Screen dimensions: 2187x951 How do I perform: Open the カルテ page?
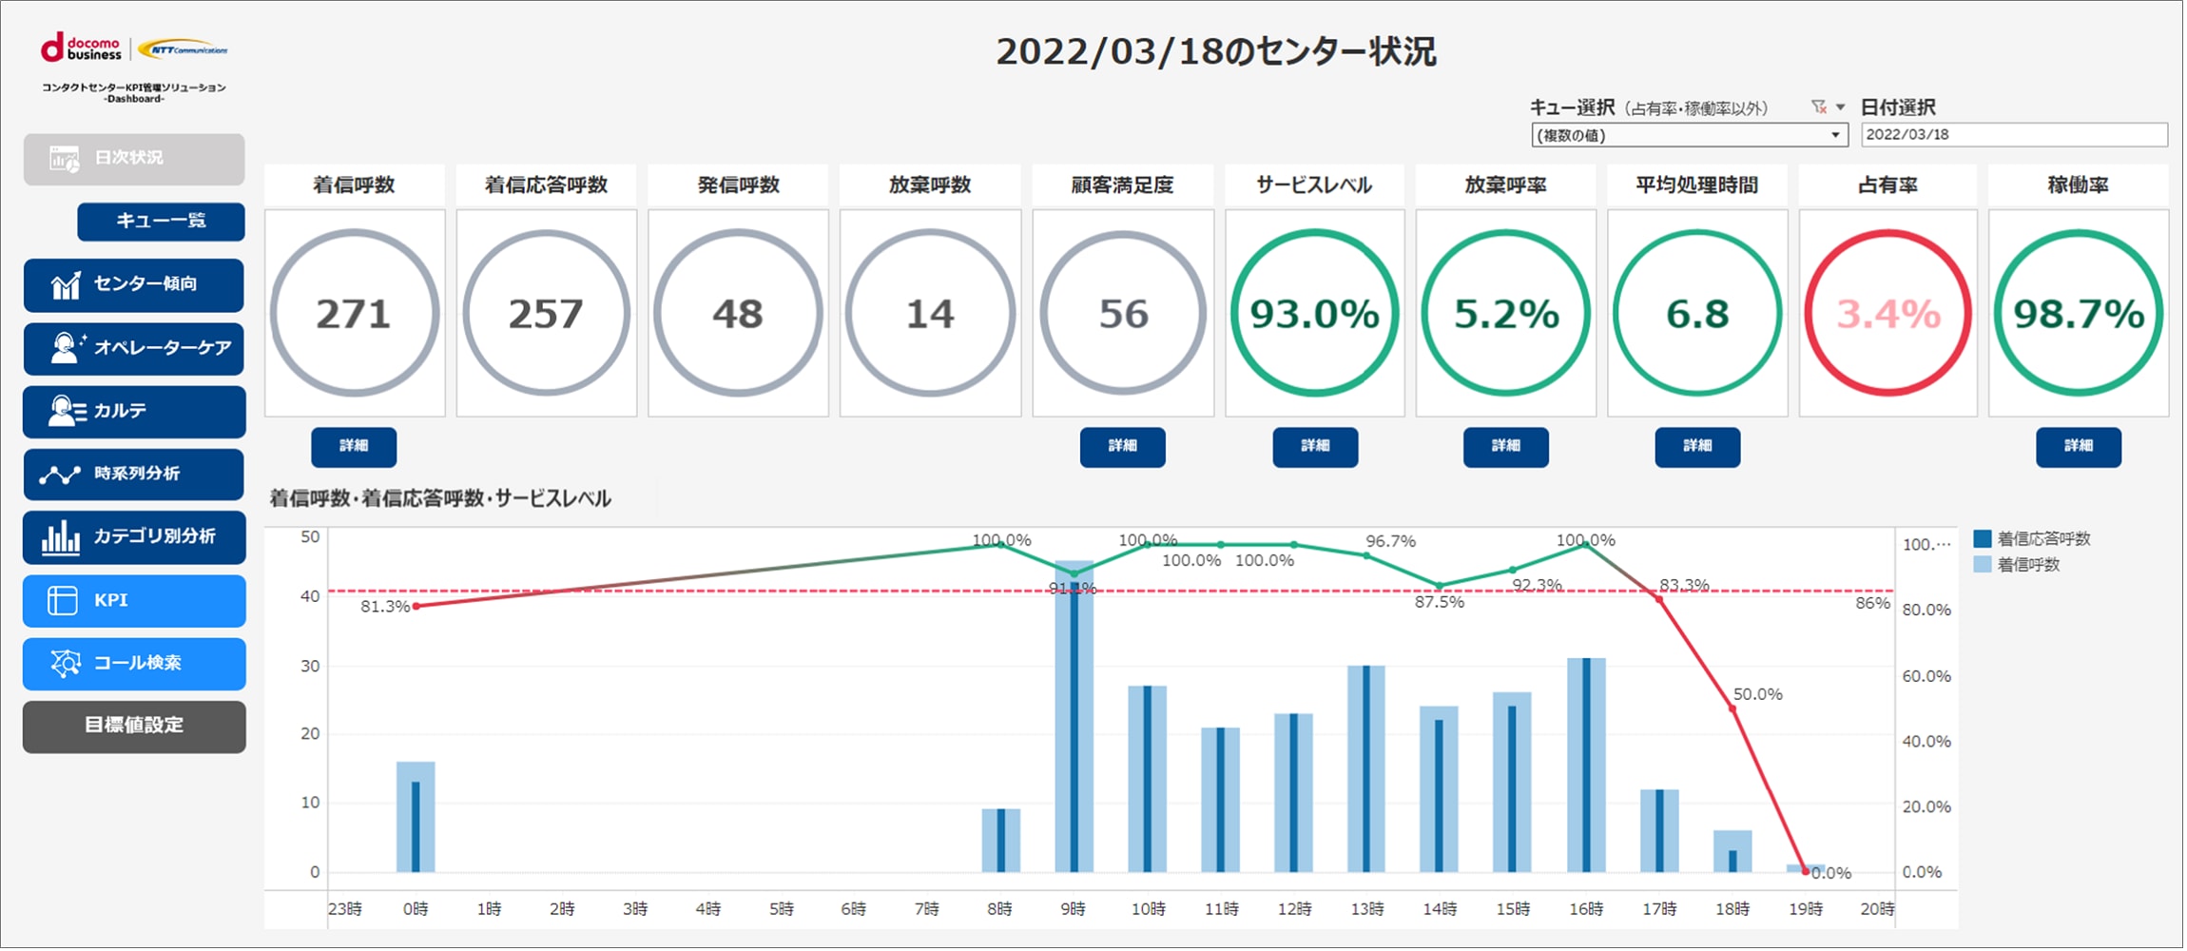[134, 412]
